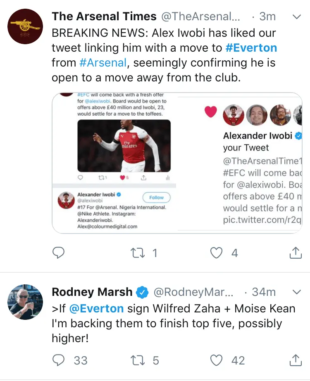The width and height of the screenshot is (310, 381).
Task: Open The Arsenal Times tweet options chevron
Action: 296,17
